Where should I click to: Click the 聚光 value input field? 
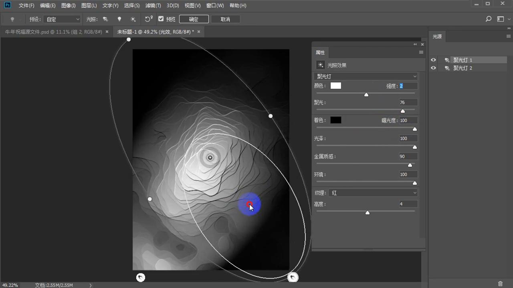coord(408,102)
